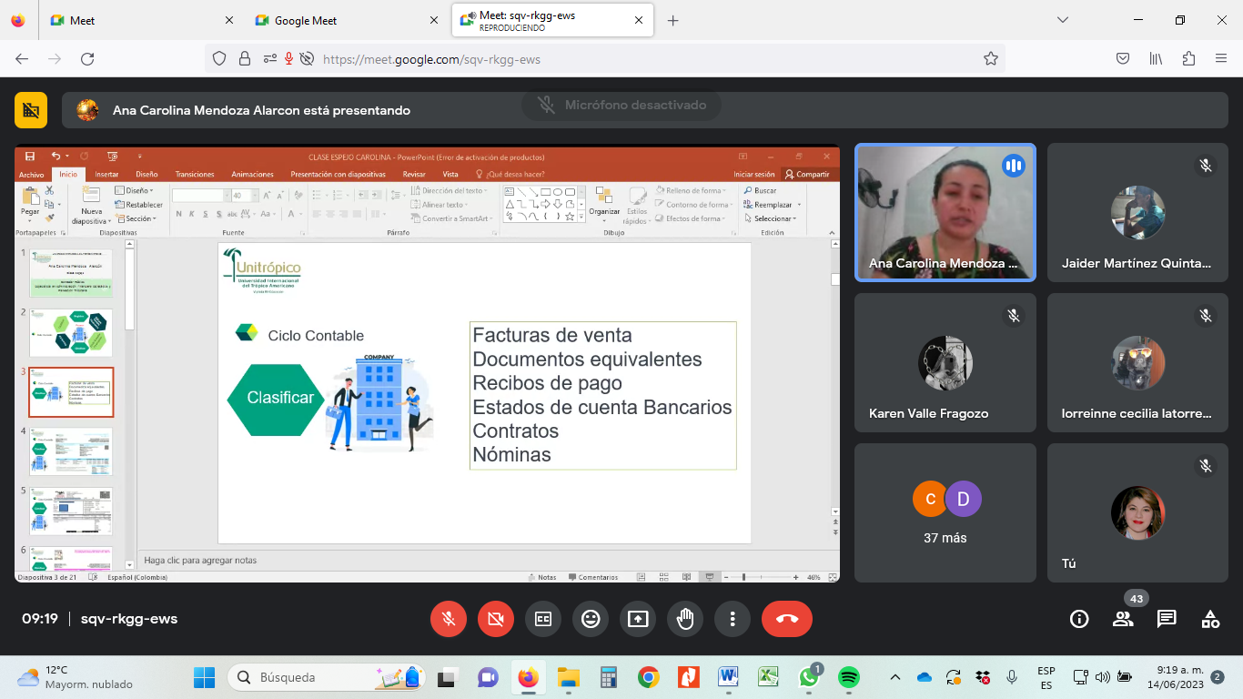The height and width of the screenshot is (699, 1243).
Task: Open the chat messages panel
Action: tap(1167, 619)
